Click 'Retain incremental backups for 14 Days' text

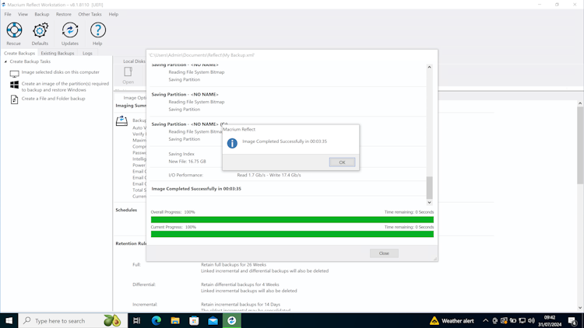[x=241, y=304]
